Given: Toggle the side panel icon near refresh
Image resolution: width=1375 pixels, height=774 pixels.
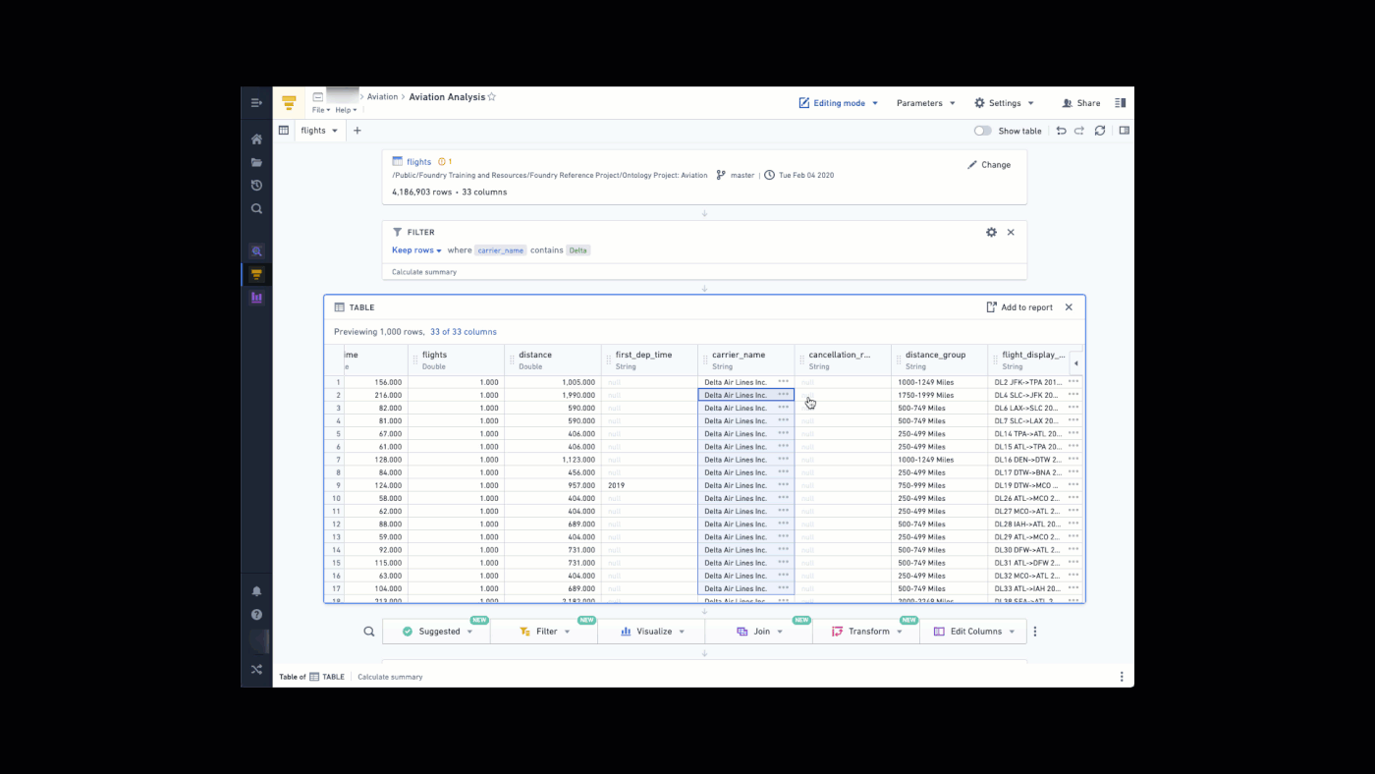Looking at the screenshot, I should pos(1125,131).
